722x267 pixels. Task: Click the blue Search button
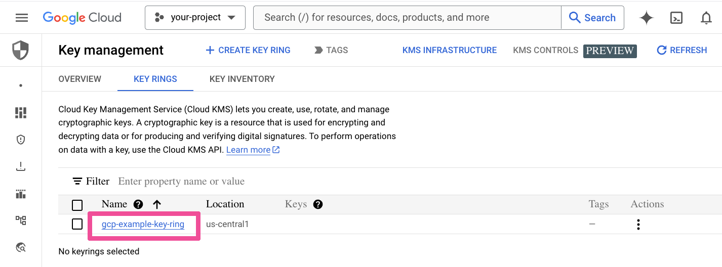[592, 18]
